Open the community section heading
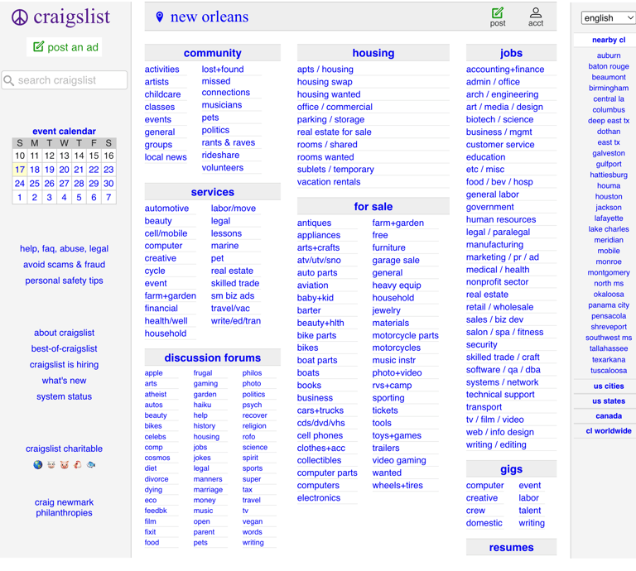 [213, 53]
